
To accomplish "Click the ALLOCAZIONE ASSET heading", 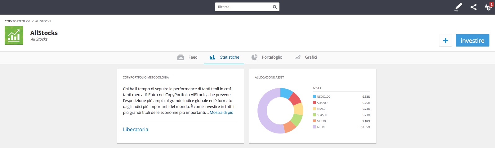I will tap(270, 78).
